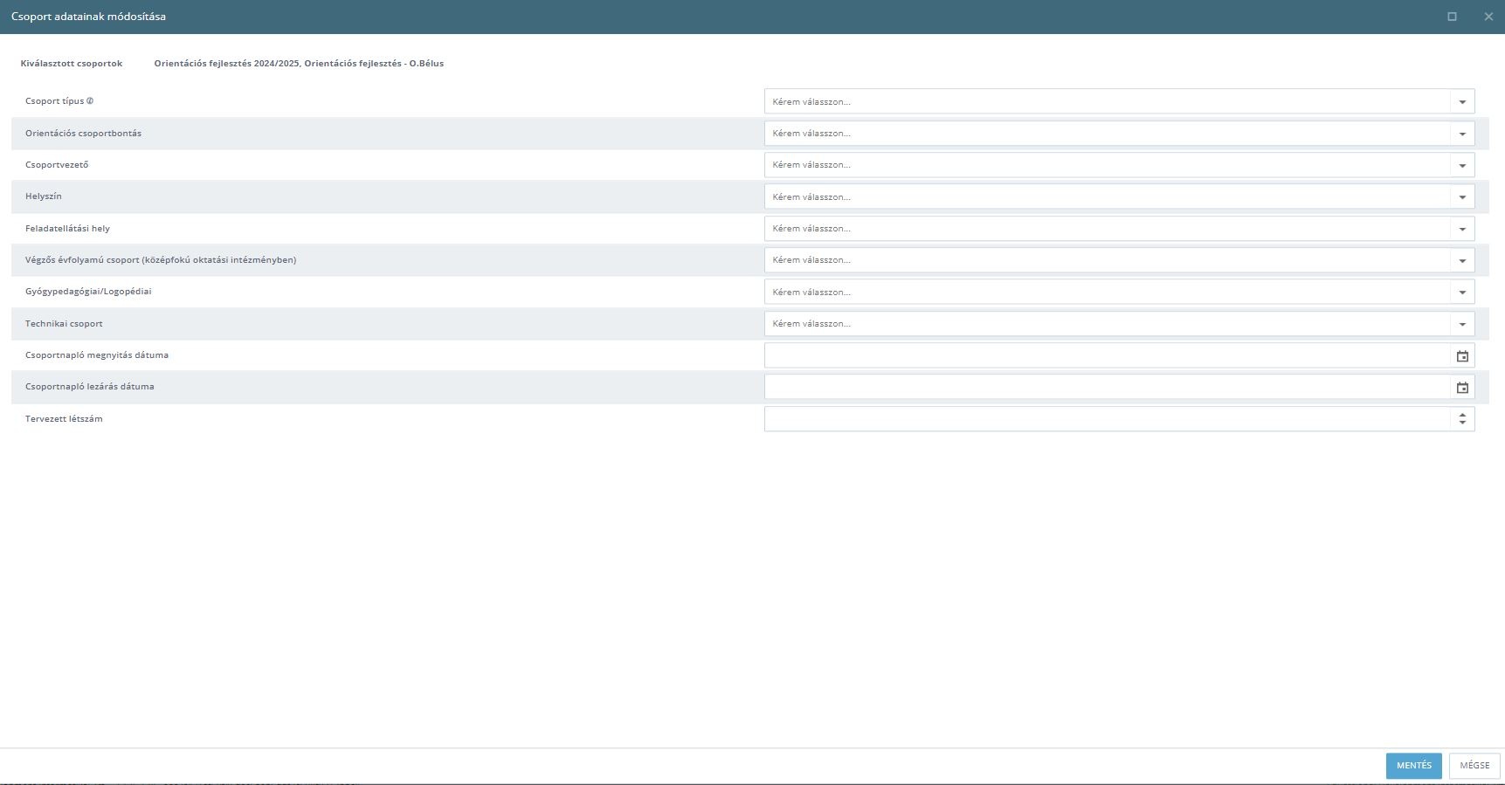Click the Csoportvezető row label
Screen dimensions: 1505x785
[57, 165]
